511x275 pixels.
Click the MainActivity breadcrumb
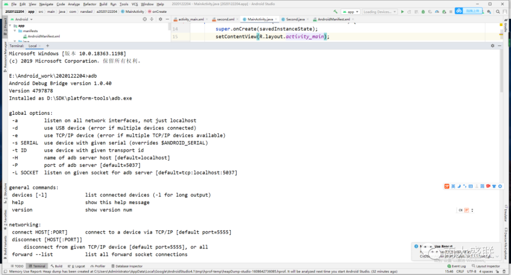coord(133,11)
